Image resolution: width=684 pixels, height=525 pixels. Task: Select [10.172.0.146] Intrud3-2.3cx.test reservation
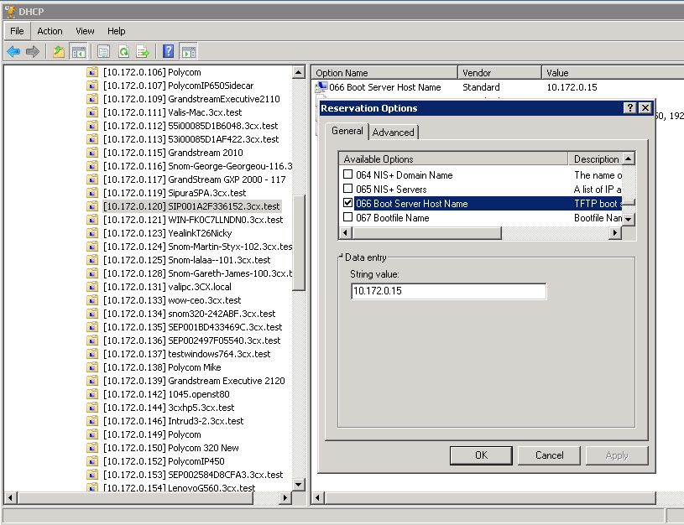(x=174, y=421)
